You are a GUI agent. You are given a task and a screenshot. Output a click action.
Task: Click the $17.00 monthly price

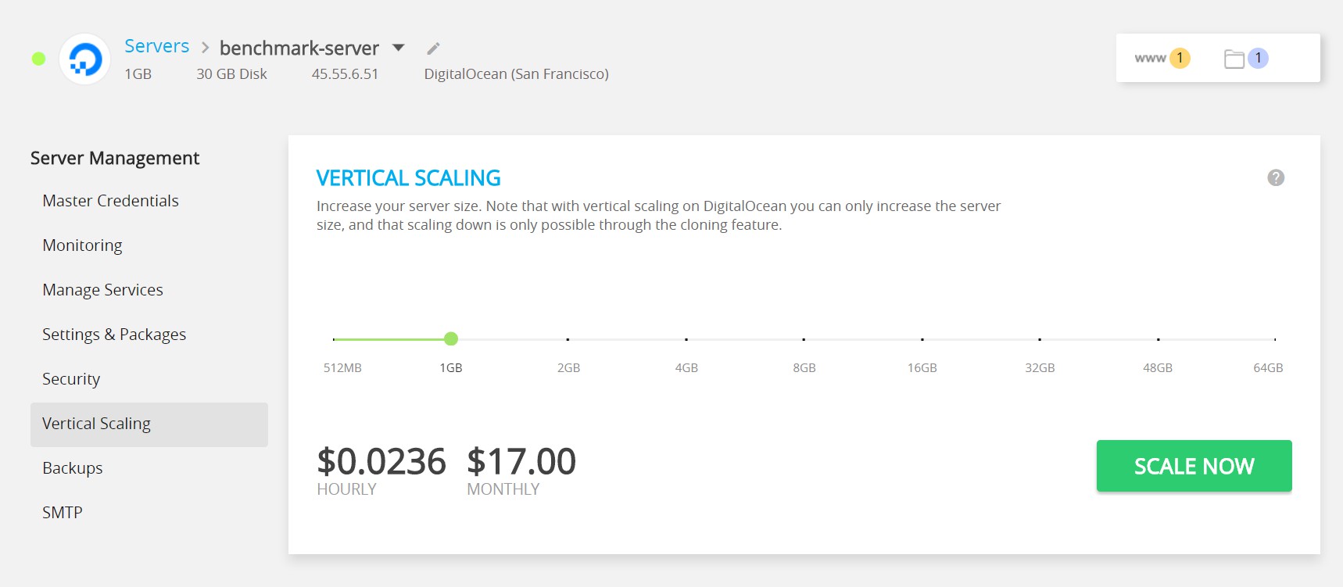click(521, 461)
